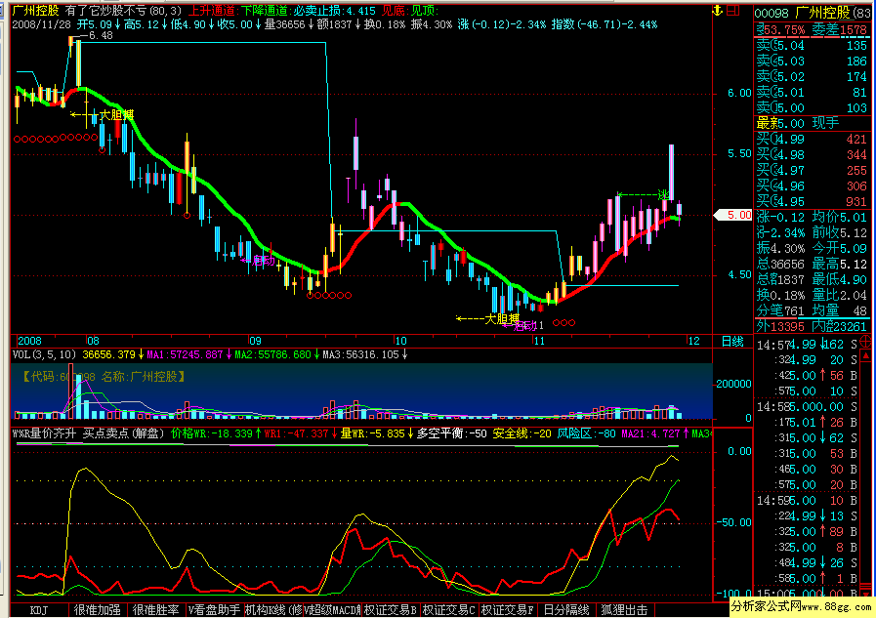The width and height of the screenshot is (876, 618).
Task: Open the KDJ indicator tab
Action: click(38, 610)
